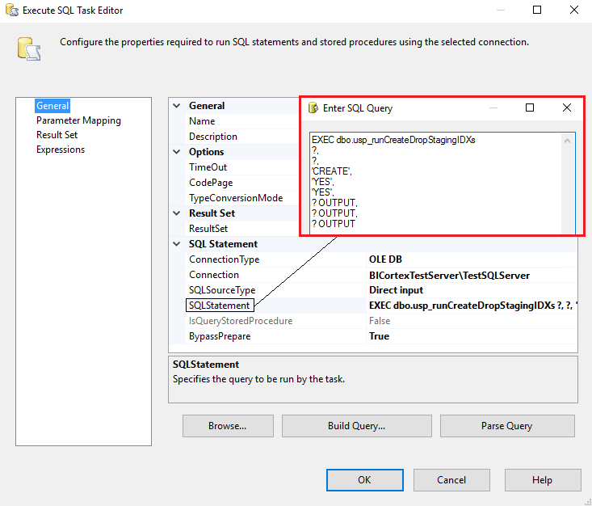
Task: Click the scroll-up arrow in SQL query box
Action: tap(567, 141)
